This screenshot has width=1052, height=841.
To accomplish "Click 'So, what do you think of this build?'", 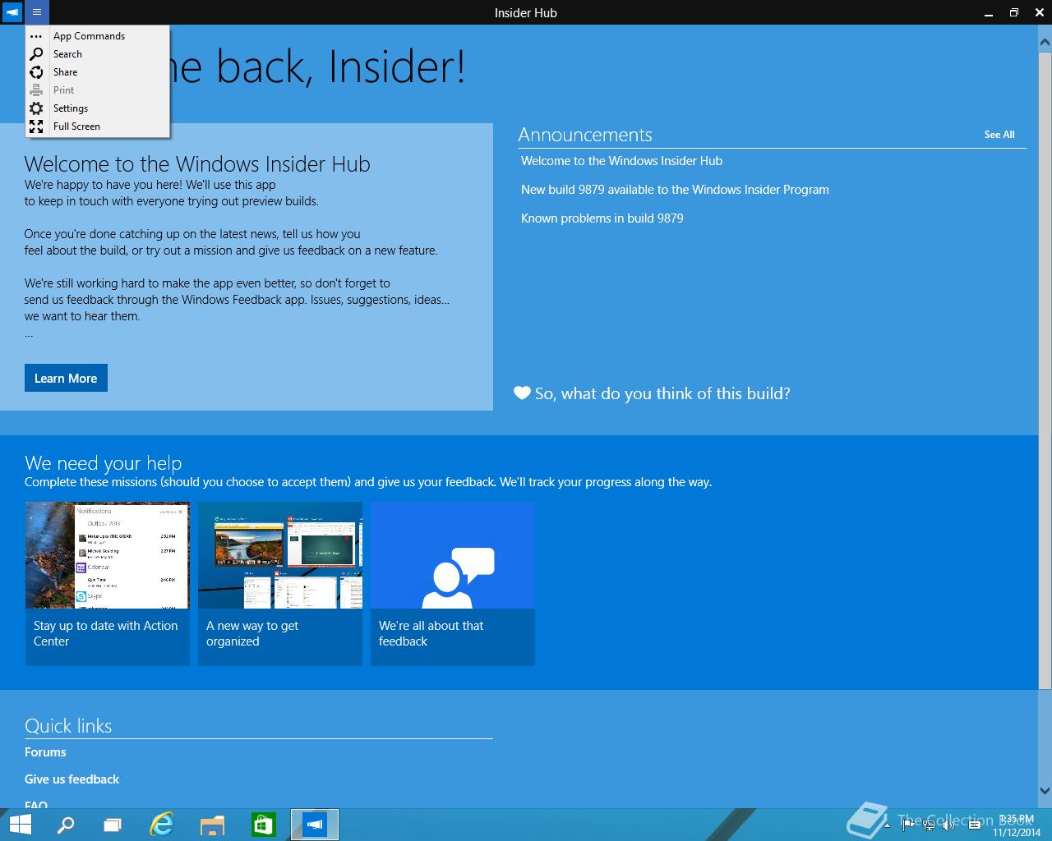I will click(653, 393).
